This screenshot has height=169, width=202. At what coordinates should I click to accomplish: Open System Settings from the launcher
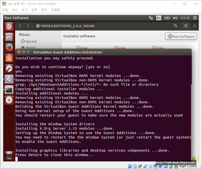coord(9,69)
